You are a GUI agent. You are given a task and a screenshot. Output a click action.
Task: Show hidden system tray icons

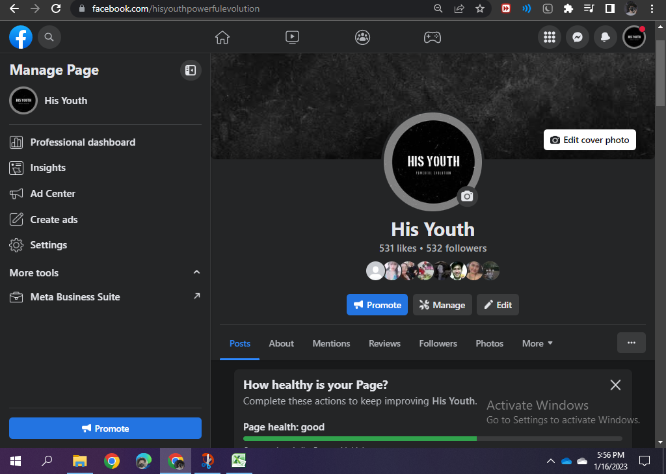click(x=550, y=461)
